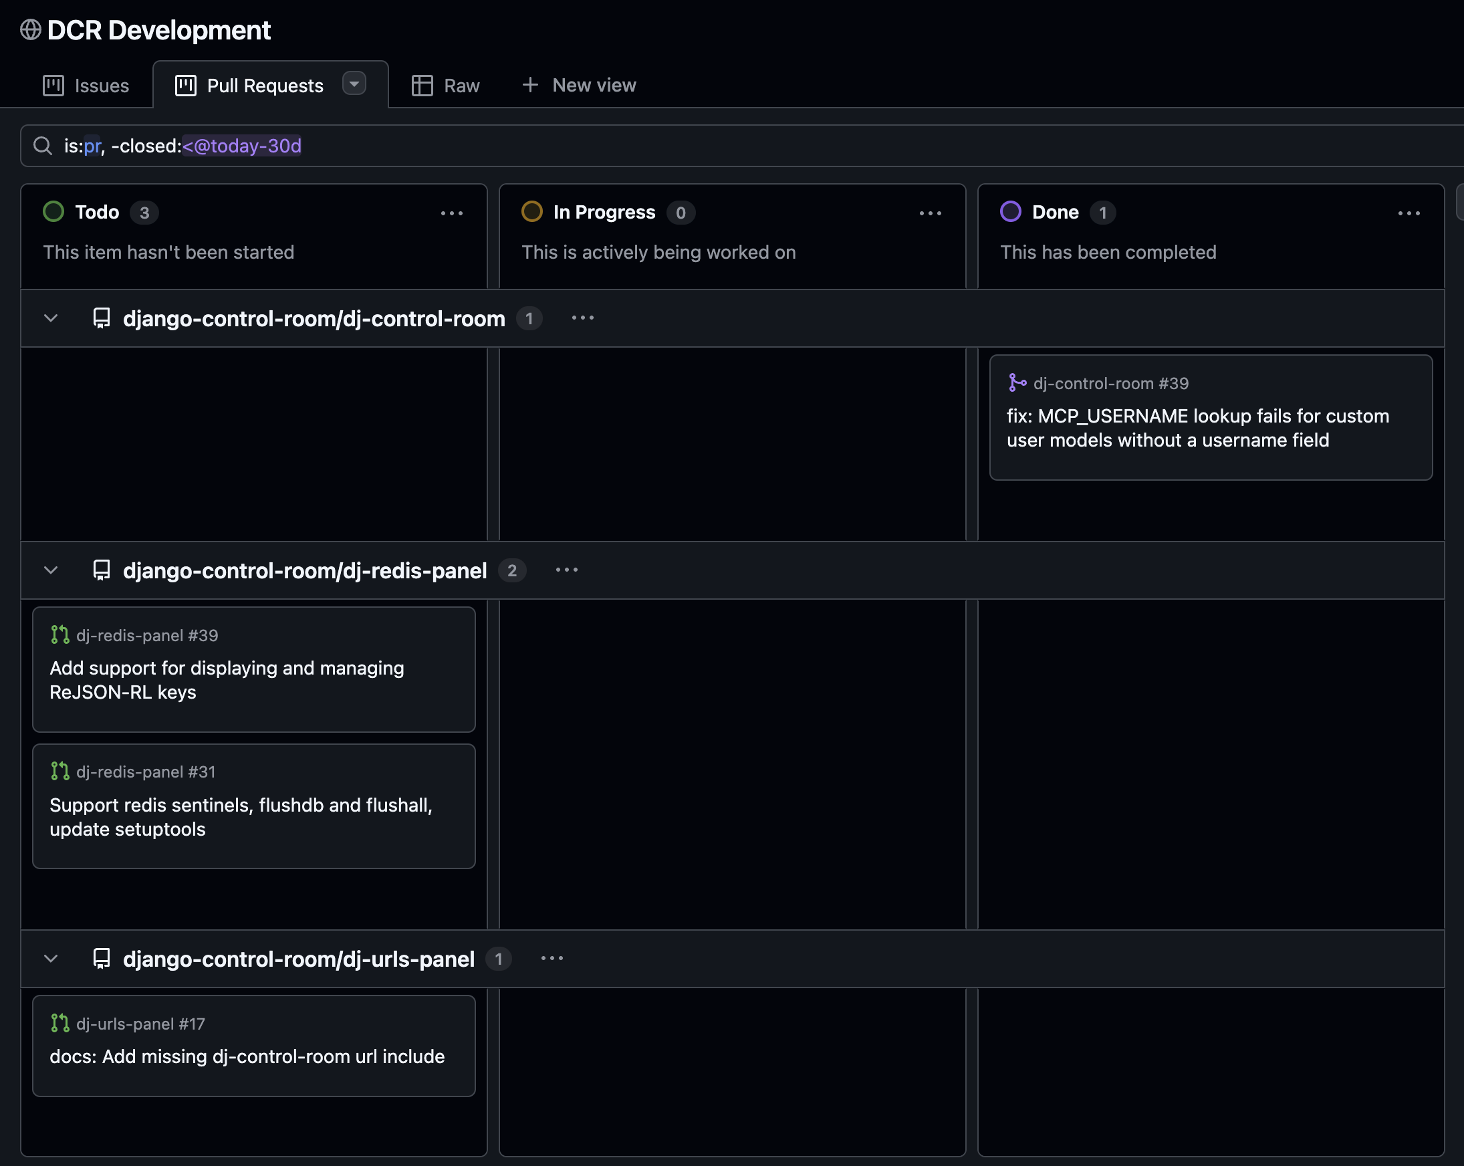
Task: Click the In Progress item count badge
Action: (x=681, y=213)
